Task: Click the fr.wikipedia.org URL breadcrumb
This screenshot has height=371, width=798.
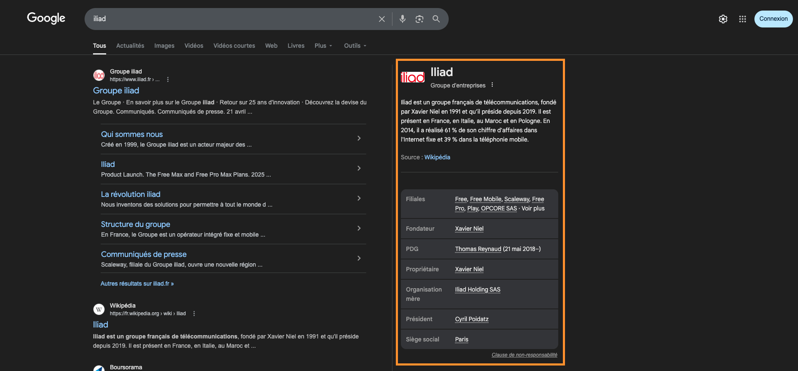Action: [x=148, y=314]
